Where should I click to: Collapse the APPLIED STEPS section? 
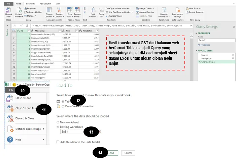click(196, 51)
